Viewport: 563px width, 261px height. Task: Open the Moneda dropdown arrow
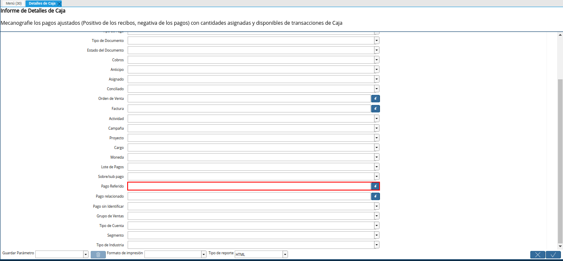tap(377, 157)
